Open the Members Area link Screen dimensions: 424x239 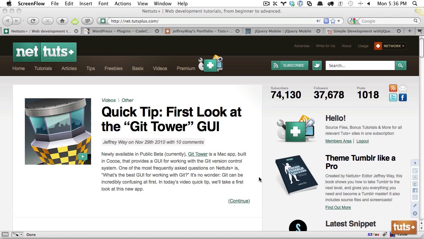click(338, 141)
